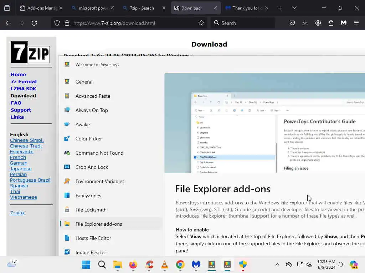The width and height of the screenshot is (365, 273).
Task: Open a new browser tab
Action: coord(280,8)
